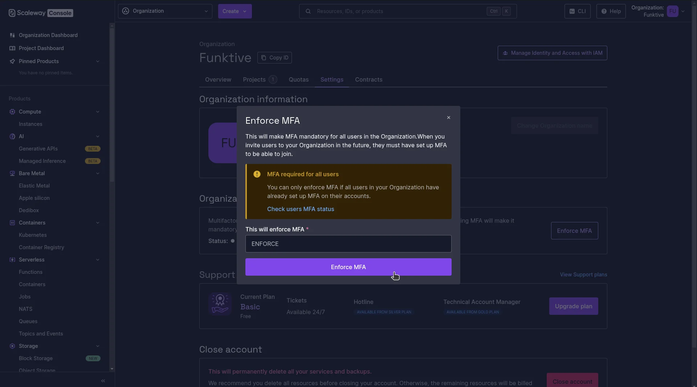Open Generative APIs in sidebar

(38, 149)
